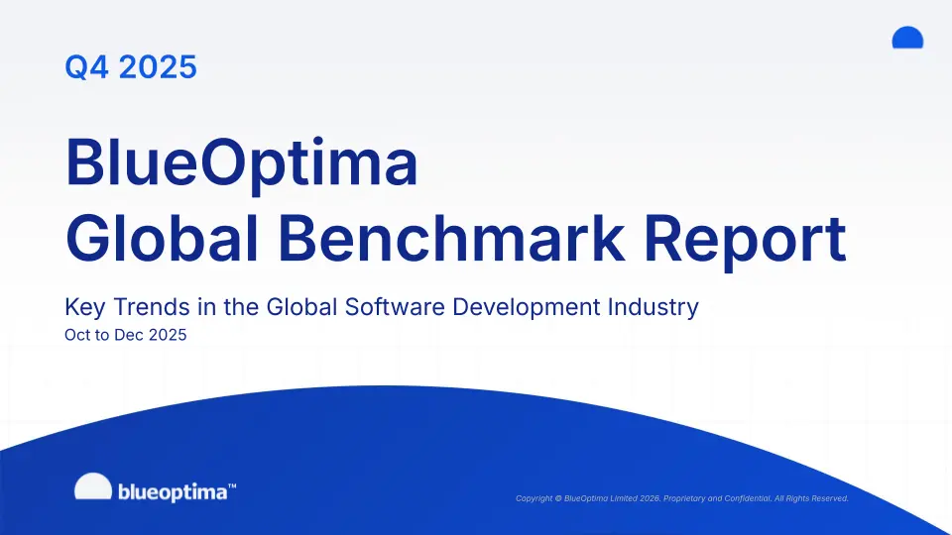Viewport: 952px width, 535px height.
Task: Click the "blueoptima" wordmark in the footer
Action: 177,492
